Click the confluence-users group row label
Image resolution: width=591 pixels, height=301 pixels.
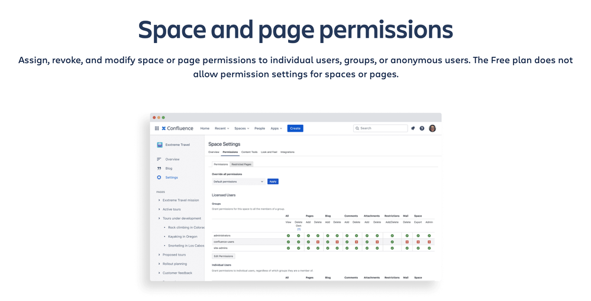click(x=224, y=241)
